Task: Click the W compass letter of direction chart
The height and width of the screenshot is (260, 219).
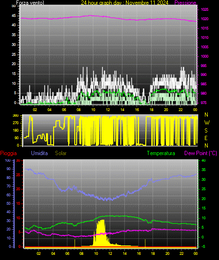Action: coord(207,123)
